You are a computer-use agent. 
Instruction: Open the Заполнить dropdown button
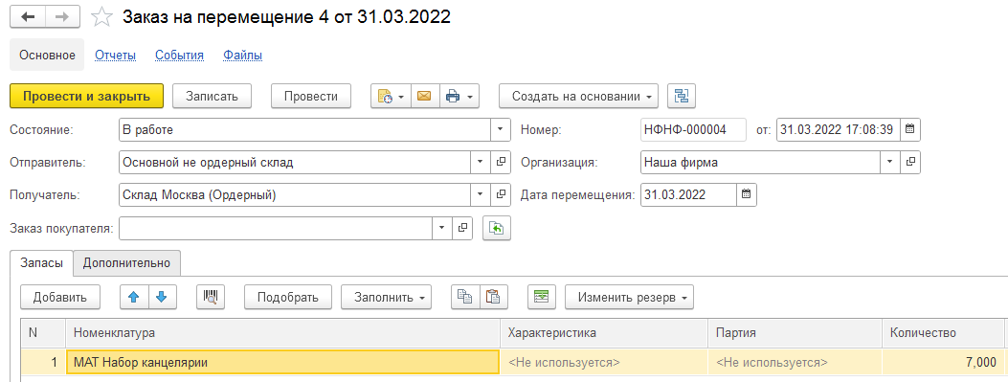point(387,297)
